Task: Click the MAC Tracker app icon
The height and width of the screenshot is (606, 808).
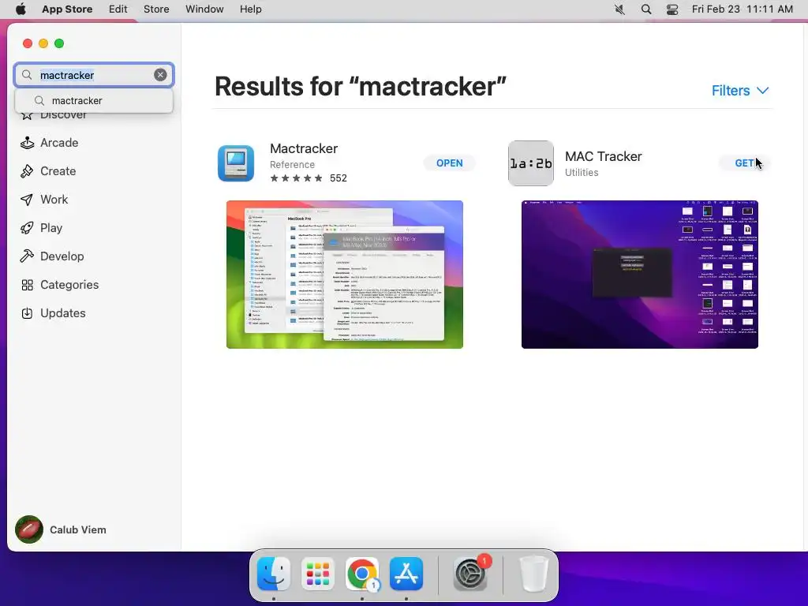Action: tap(531, 163)
